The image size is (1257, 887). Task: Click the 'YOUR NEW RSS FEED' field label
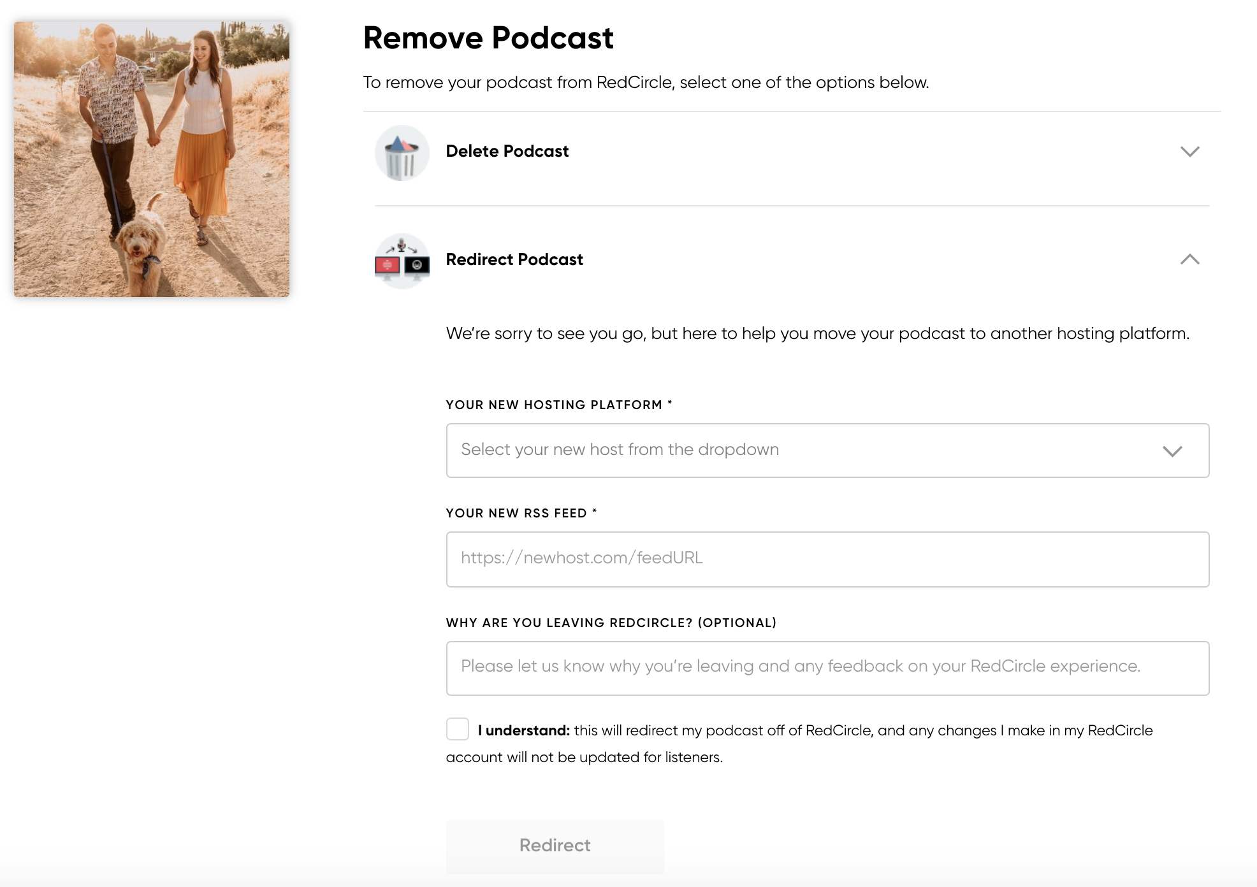click(x=521, y=513)
